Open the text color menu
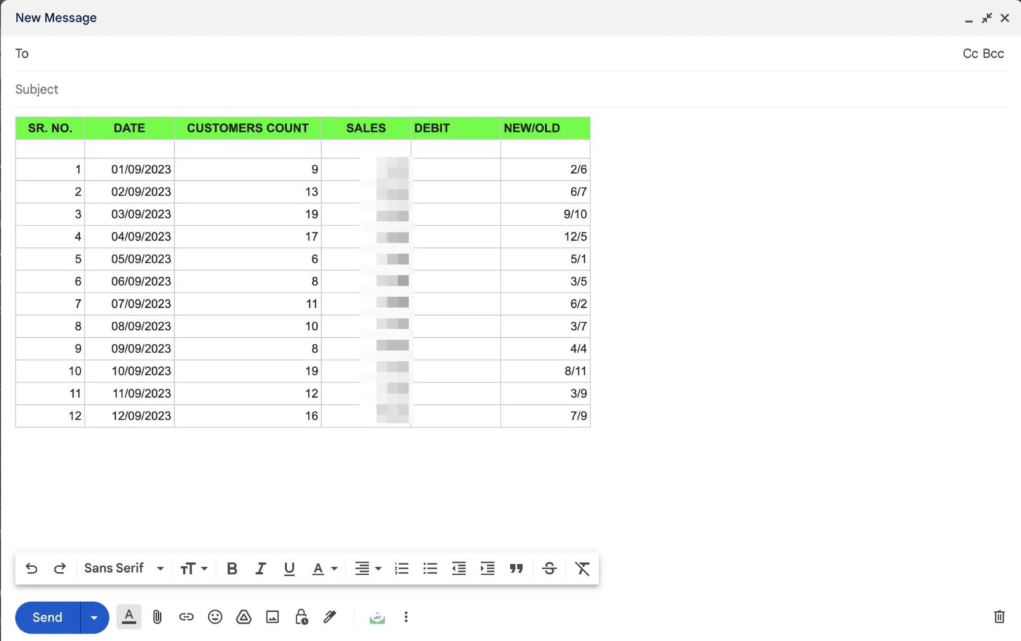The image size is (1021, 641). tap(324, 569)
